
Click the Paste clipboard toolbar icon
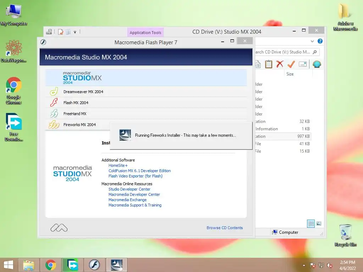point(269,64)
